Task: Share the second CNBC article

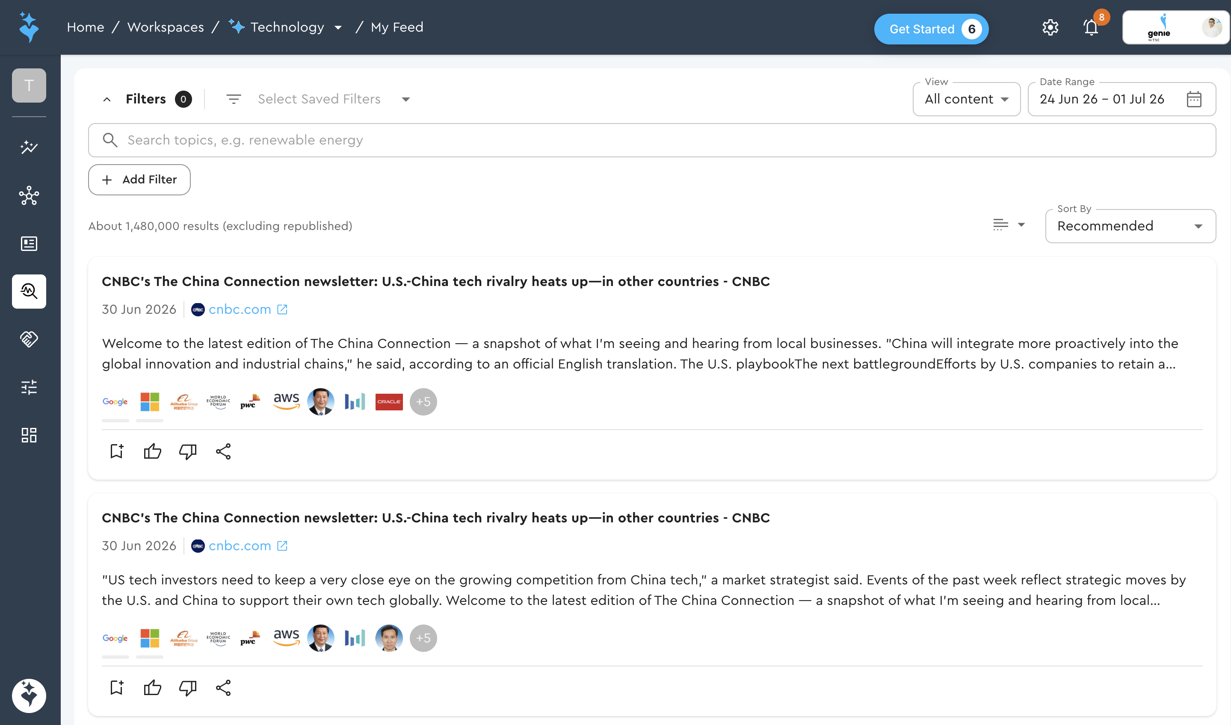Action: coord(223,687)
